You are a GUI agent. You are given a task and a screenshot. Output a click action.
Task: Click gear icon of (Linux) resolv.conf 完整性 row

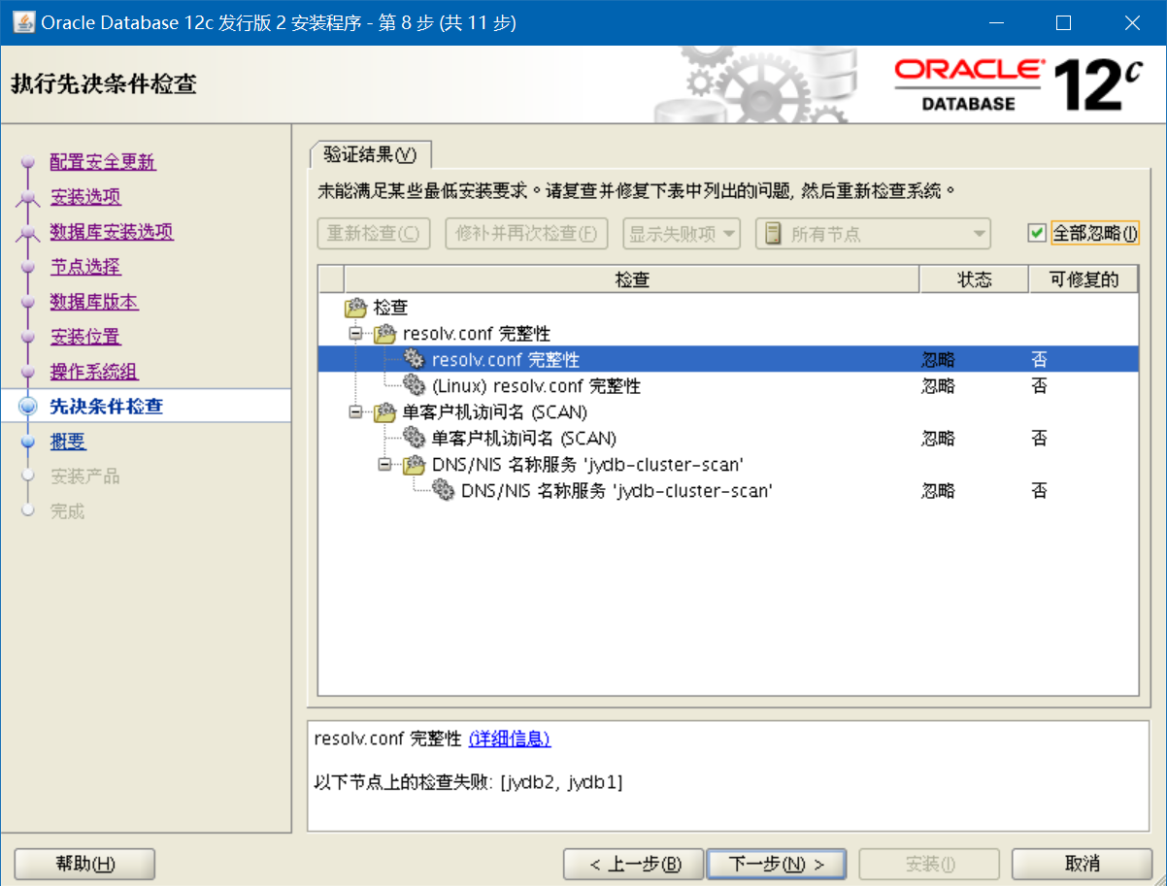(x=414, y=385)
